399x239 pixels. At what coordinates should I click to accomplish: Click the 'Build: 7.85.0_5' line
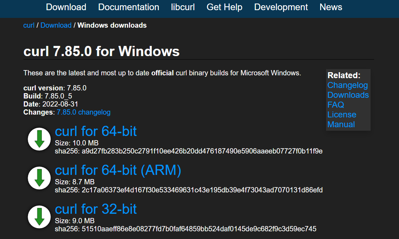(48, 96)
